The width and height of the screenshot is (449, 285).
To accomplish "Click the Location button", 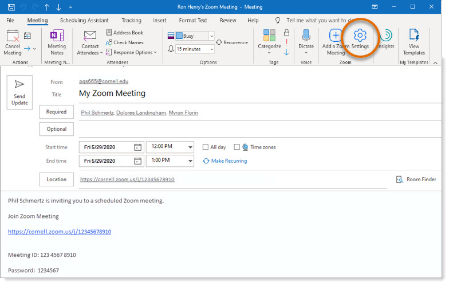I will point(56,179).
